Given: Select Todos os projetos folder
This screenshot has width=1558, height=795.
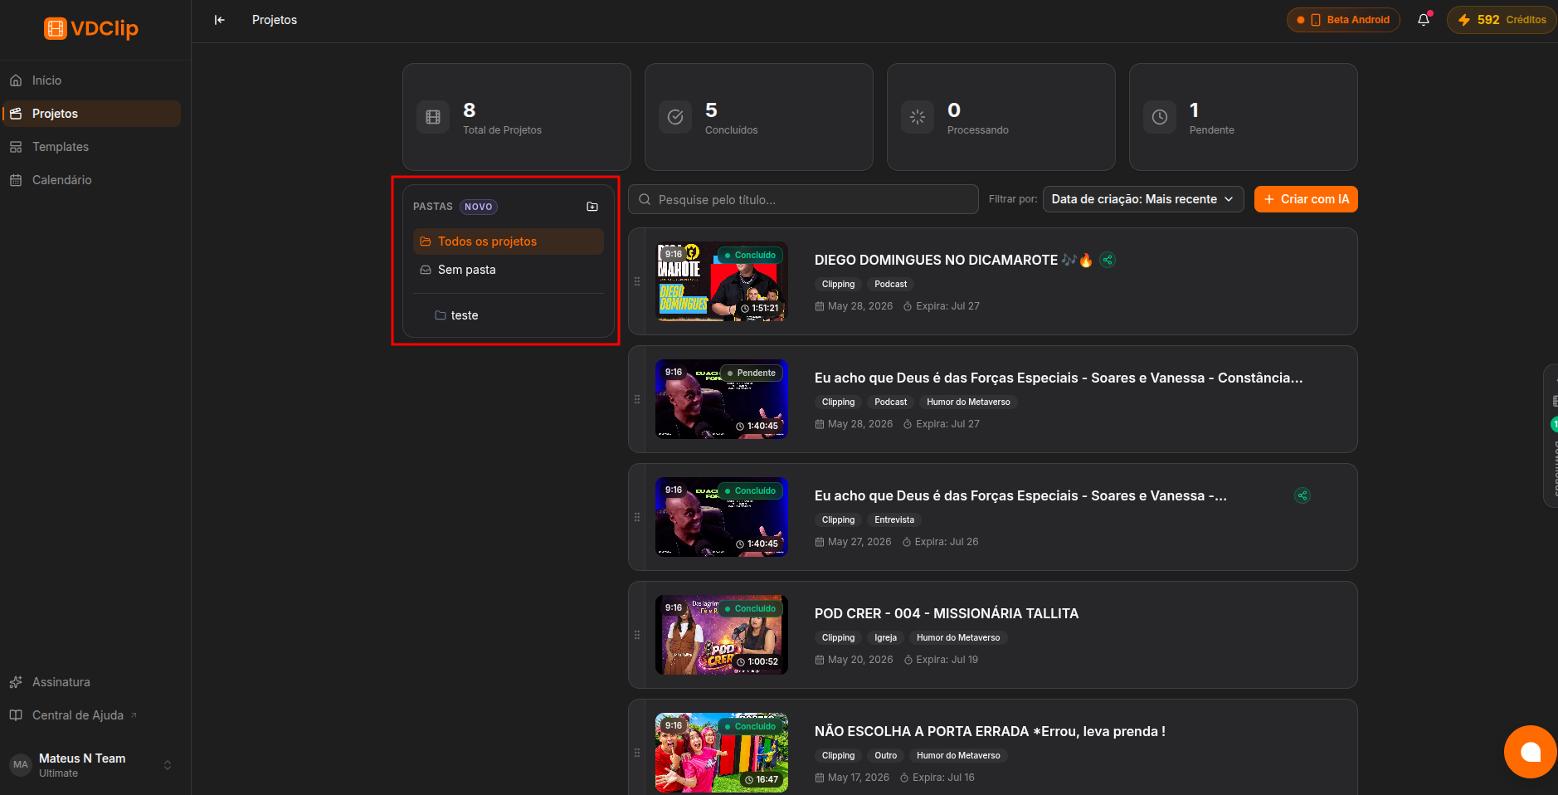Looking at the screenshot, I should tap(509, 241).
